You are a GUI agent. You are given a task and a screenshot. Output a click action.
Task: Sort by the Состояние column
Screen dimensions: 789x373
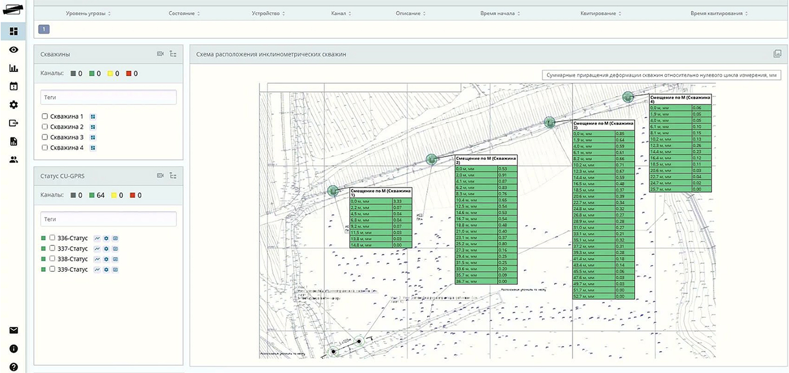tap(185, 14)
